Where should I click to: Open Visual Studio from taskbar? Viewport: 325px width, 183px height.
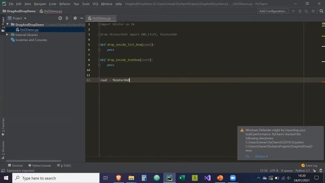(207, 178)
